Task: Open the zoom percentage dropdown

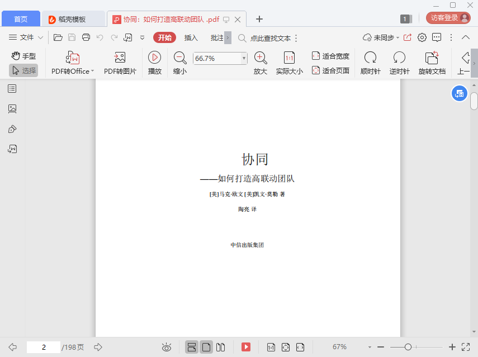Action: pos(244,58)
